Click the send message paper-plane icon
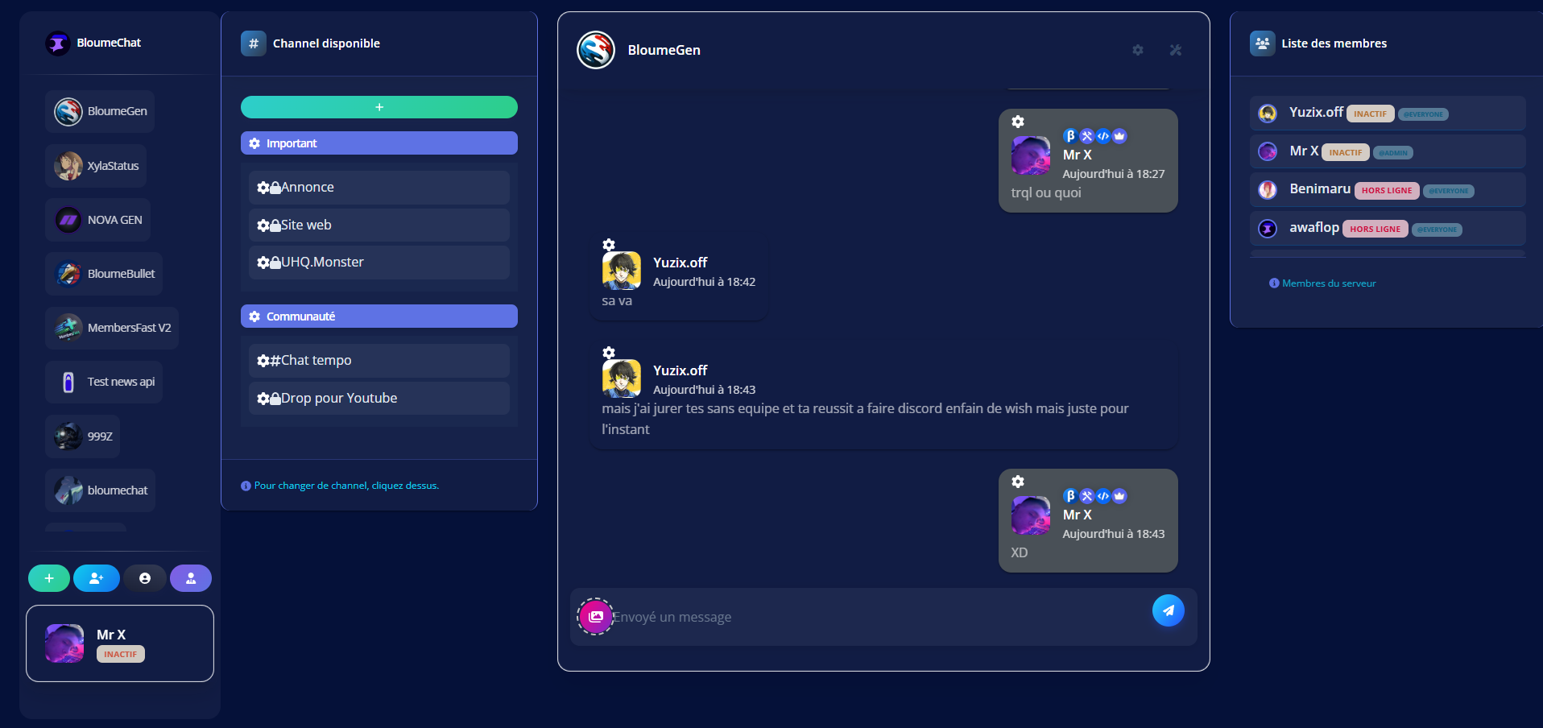Screen dimensions: 1543x728 coord(1169,610)
